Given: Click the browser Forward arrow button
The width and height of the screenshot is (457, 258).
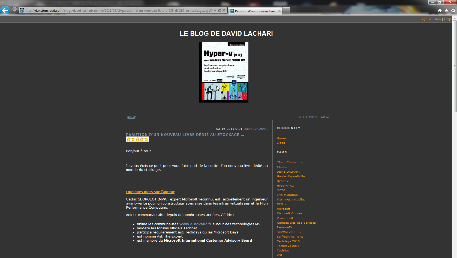Looking at the screenshot, I should 14,10.
